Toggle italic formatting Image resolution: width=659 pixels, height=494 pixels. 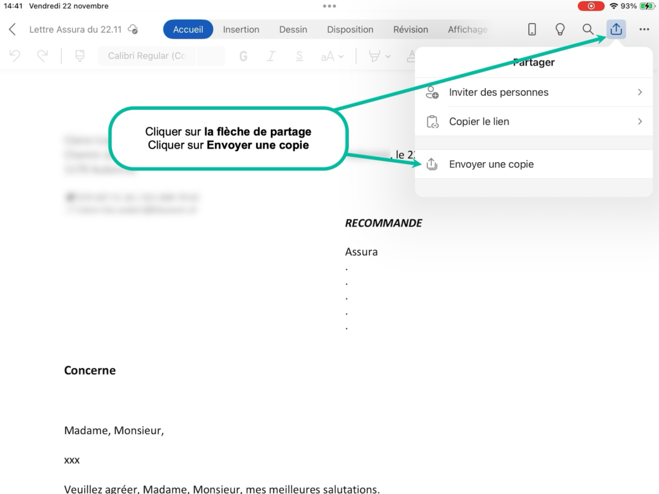coord(271,56)
